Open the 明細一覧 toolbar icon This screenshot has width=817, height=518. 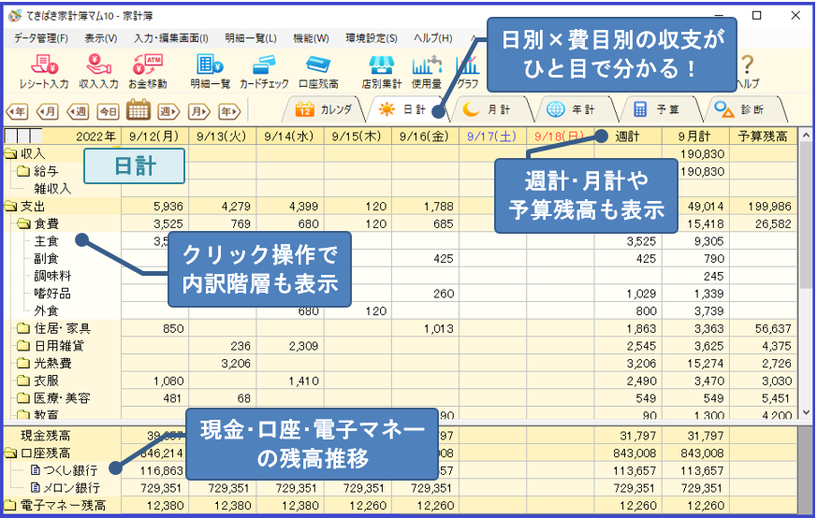pos(210,71)
